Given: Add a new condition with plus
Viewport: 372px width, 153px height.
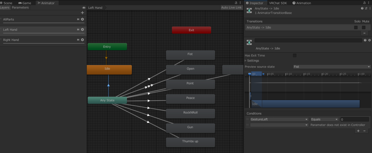Looking at the screenshot, I should (x=358, y=131).
